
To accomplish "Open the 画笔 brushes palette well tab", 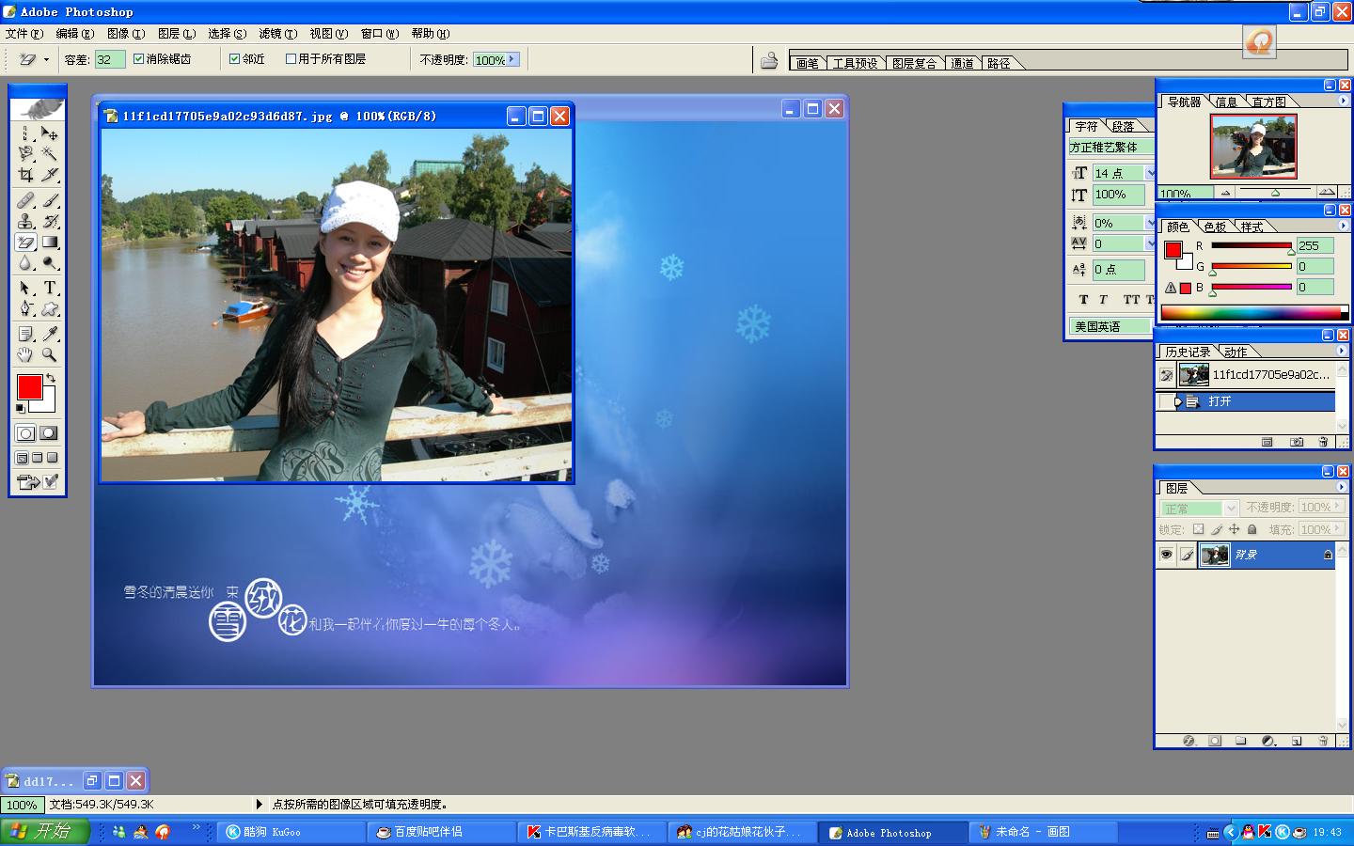I will [807, 63].
